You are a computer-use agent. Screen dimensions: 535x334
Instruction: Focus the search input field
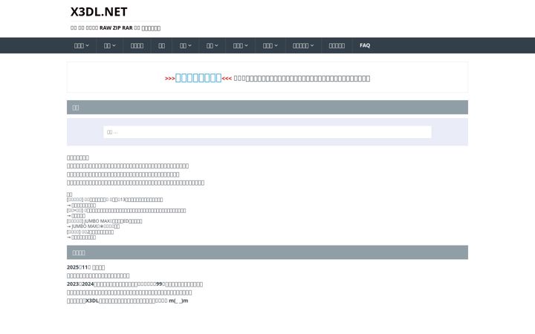pyautogui.click(x=267, y=132)
